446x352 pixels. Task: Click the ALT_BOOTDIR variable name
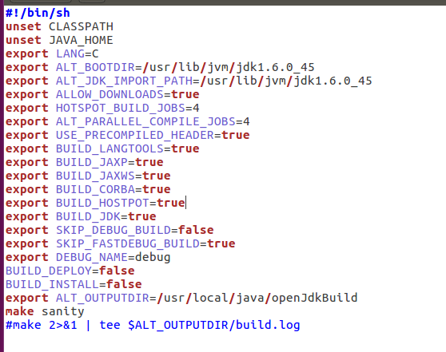coord(95,67)
